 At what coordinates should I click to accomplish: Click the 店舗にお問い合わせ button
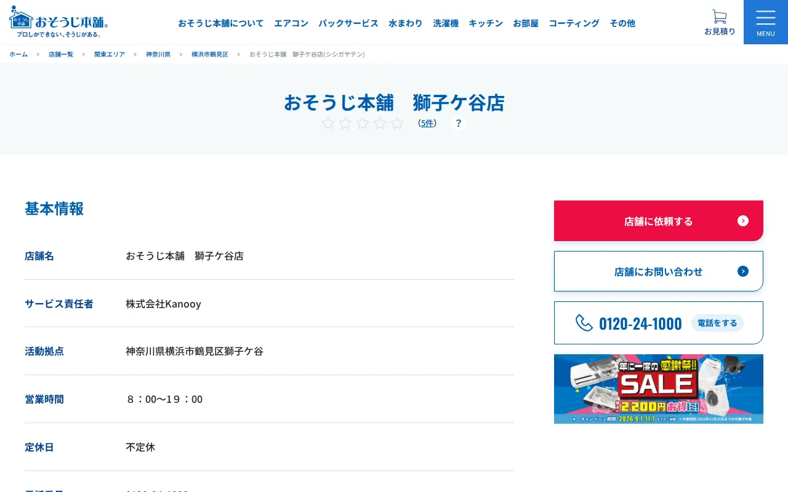tap(659, 271)
